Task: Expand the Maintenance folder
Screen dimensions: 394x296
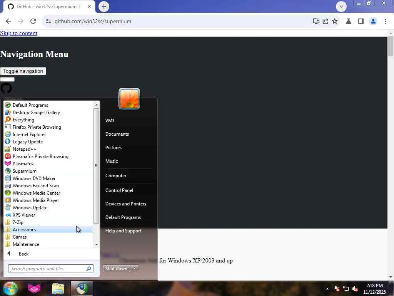Action: 48,244
